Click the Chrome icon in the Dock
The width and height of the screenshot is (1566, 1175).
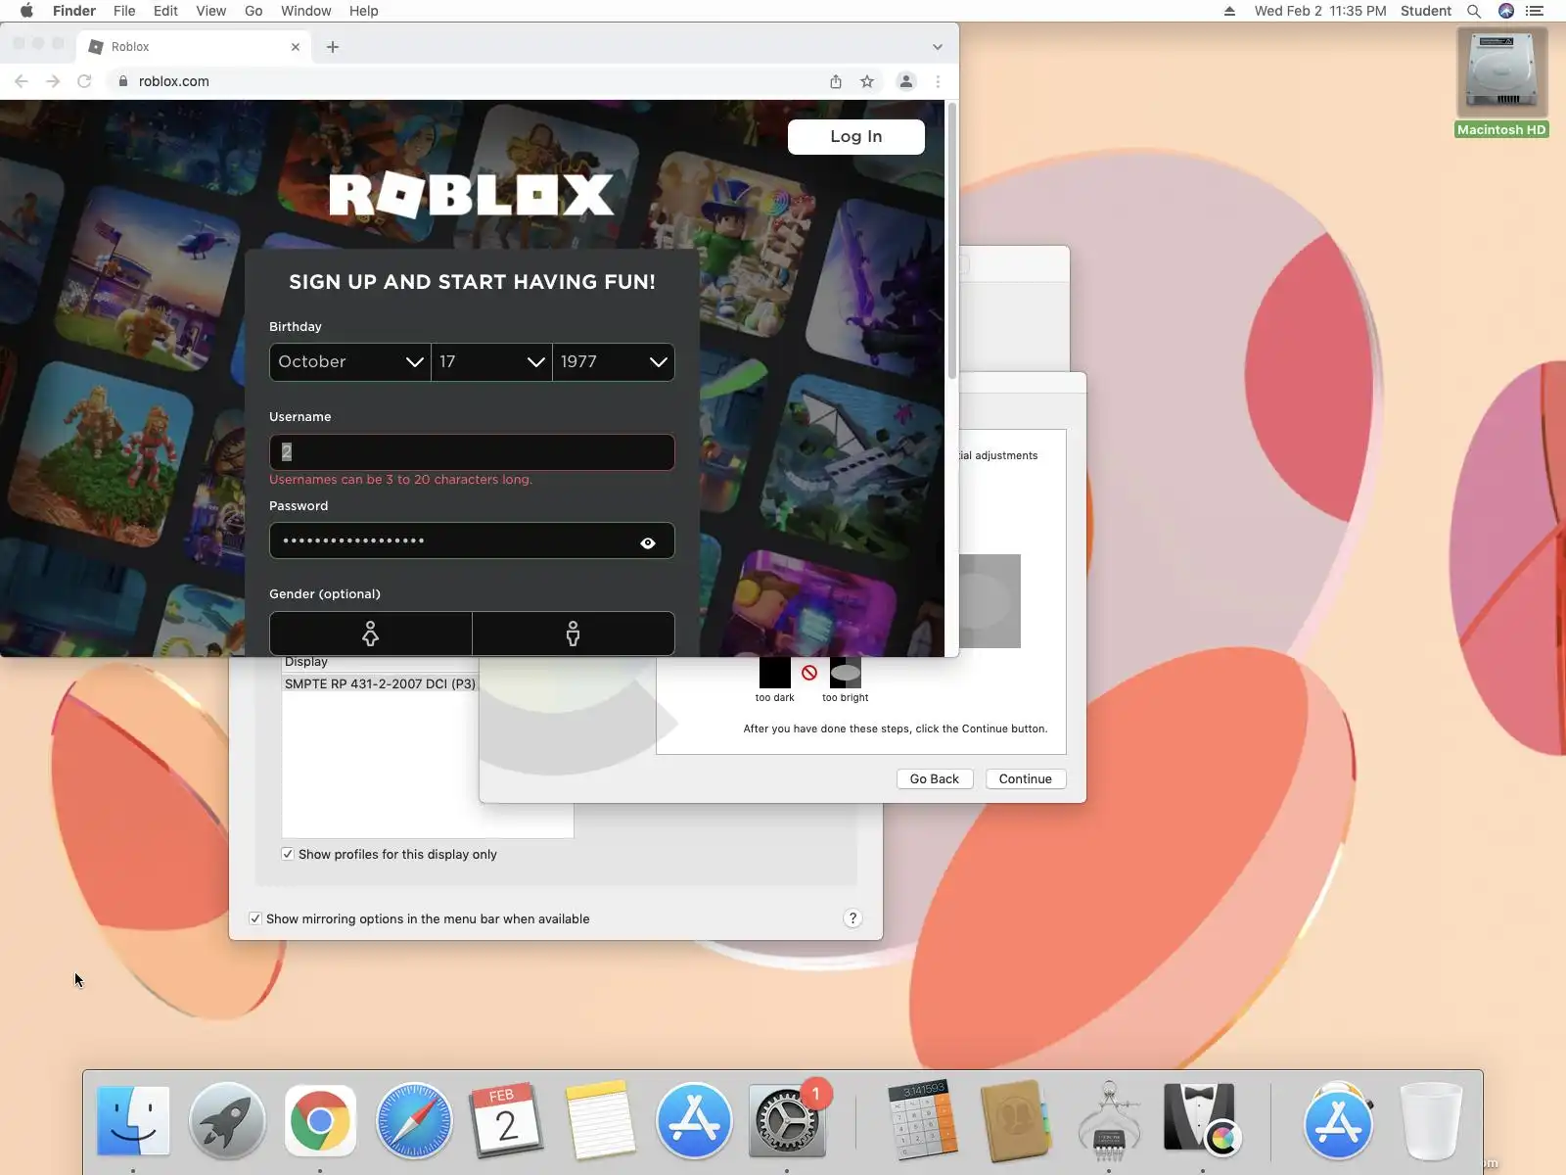point(320,1120)
